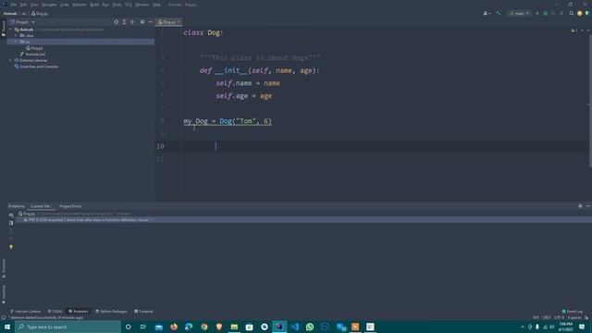Open the Problems tool window button
The height and width of the screenshot is (333, 592).
78,311
